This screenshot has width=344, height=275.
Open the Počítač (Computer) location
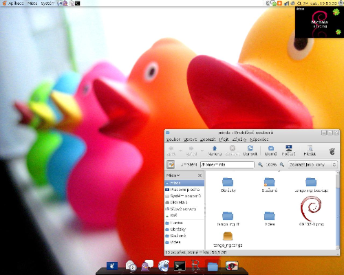pyautogui.click(x=288, y=151)
